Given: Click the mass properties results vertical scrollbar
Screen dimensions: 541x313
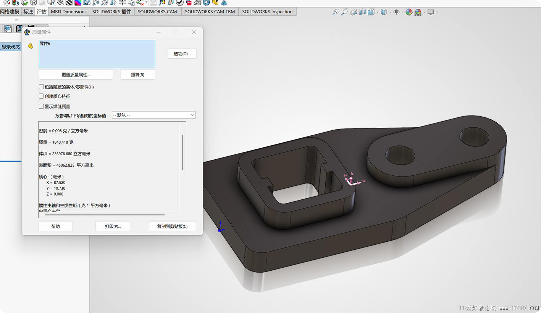Looking at the screenshot, I should (183, 152).
